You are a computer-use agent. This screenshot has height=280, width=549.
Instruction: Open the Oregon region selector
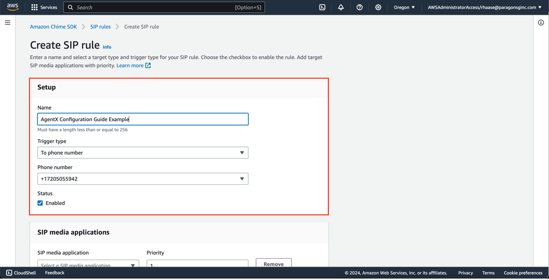pos(404,7)
